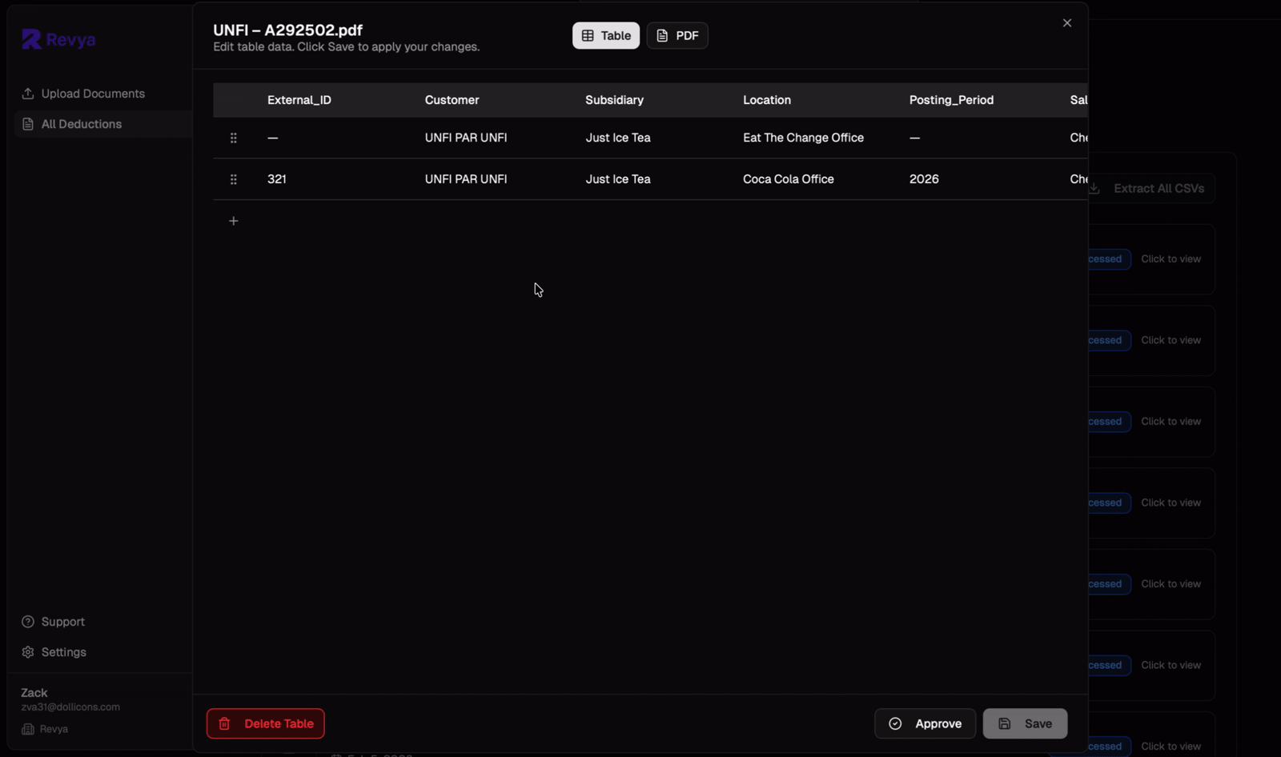Viewport: 1281px width, 757px height.
Task: Click the question mark icon beside Support
Action: [28, 622]
